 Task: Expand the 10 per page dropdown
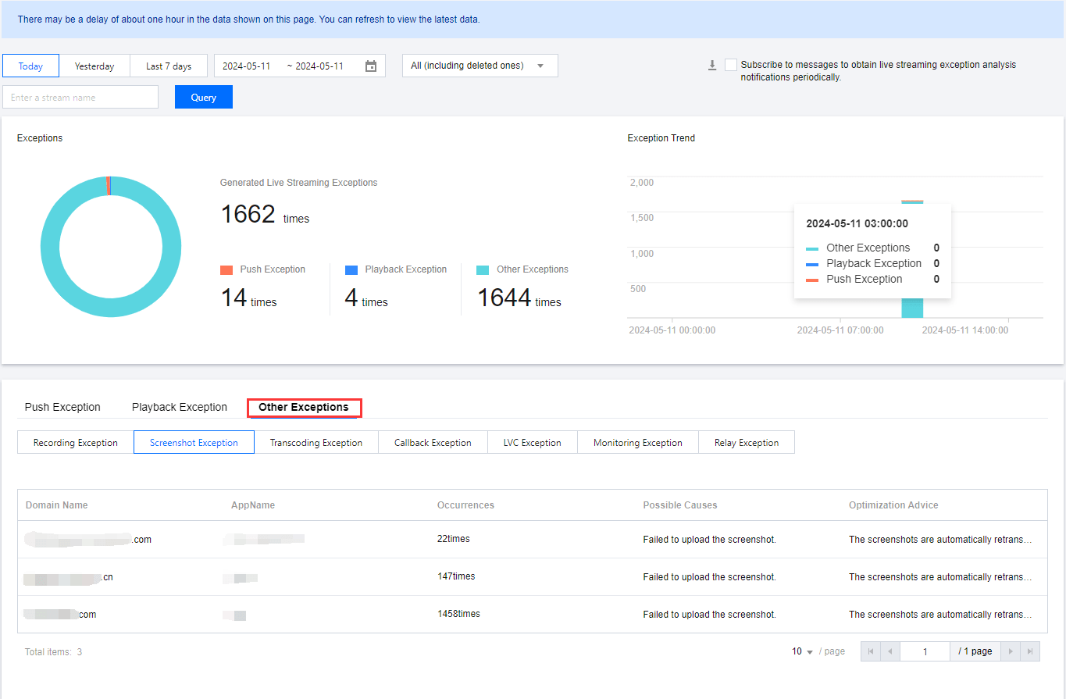tap(802, 651)
